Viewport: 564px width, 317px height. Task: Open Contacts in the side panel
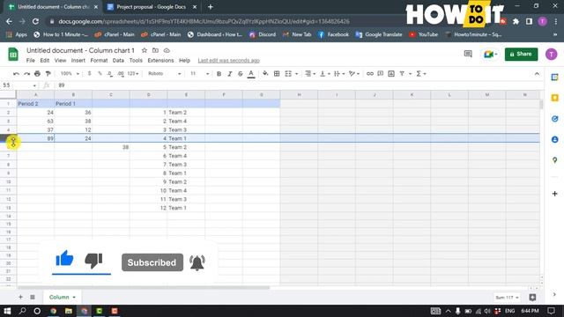coord(554,139)
